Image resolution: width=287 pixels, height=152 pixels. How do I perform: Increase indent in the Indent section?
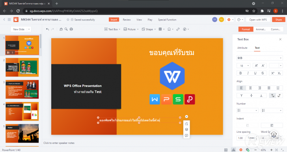[272, 125]
